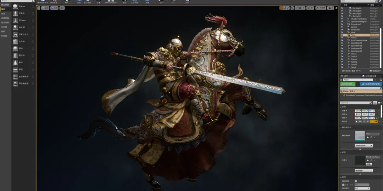Viewport: 383px width, 191px height.
Task: Enable the simulate physics (模拟物理) checkbox
Action: pyautogui.click(x=356, y=181)
